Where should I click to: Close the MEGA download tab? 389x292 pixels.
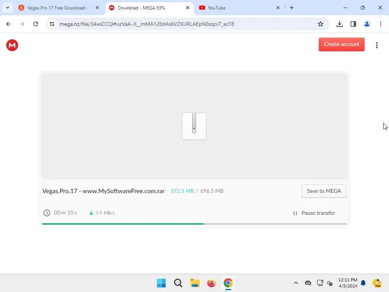click(188, 8)
